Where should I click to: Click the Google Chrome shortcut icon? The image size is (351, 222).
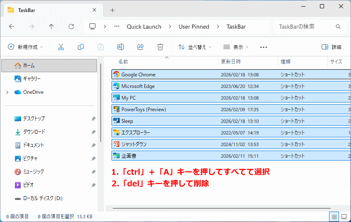116,74
